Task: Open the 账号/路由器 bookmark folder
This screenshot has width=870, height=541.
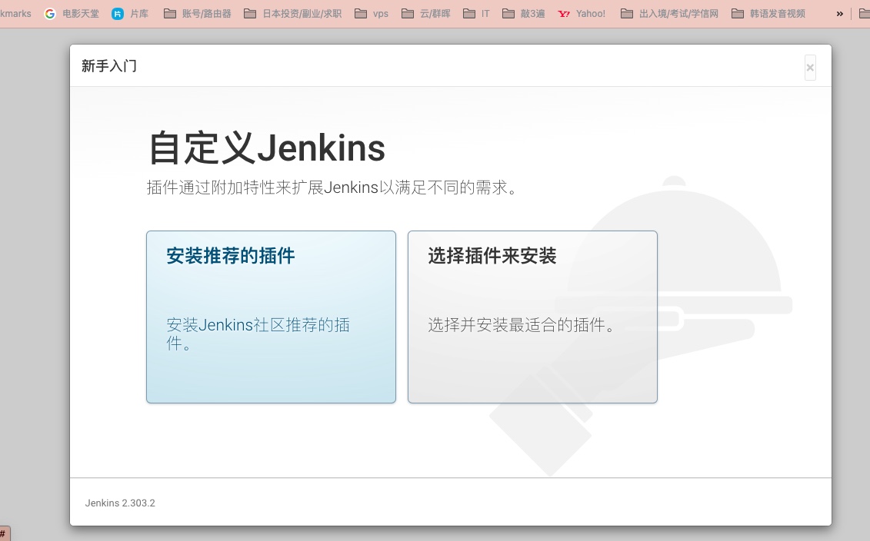Action: coord(198,13)
